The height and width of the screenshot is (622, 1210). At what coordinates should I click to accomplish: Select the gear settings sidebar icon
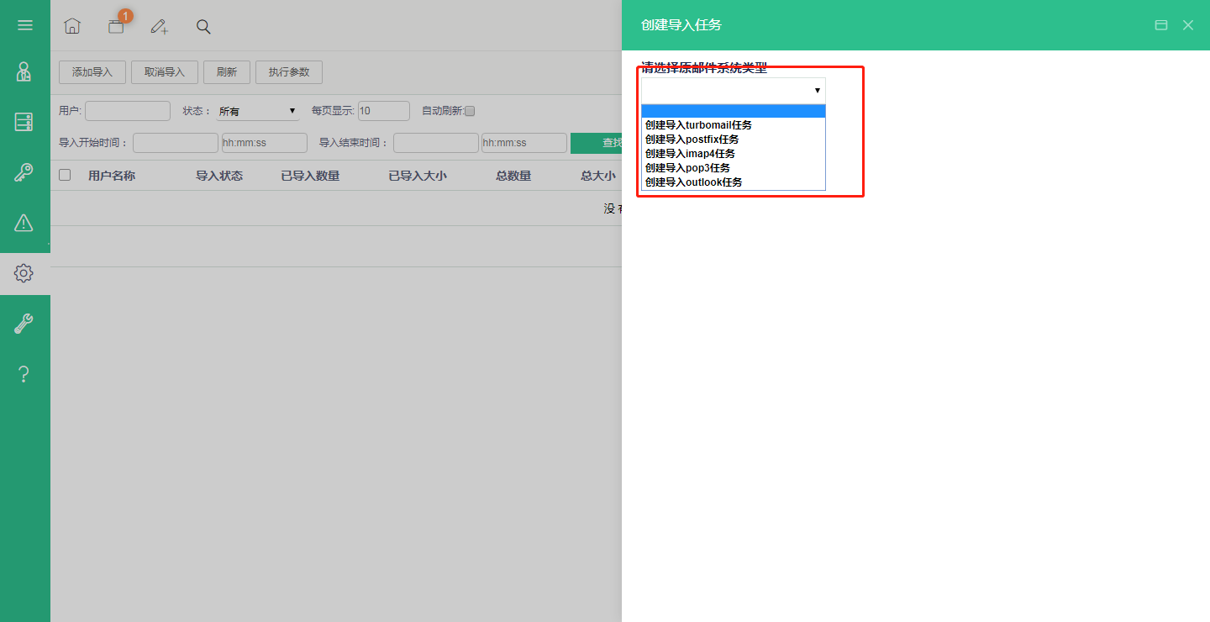(24, 273)
